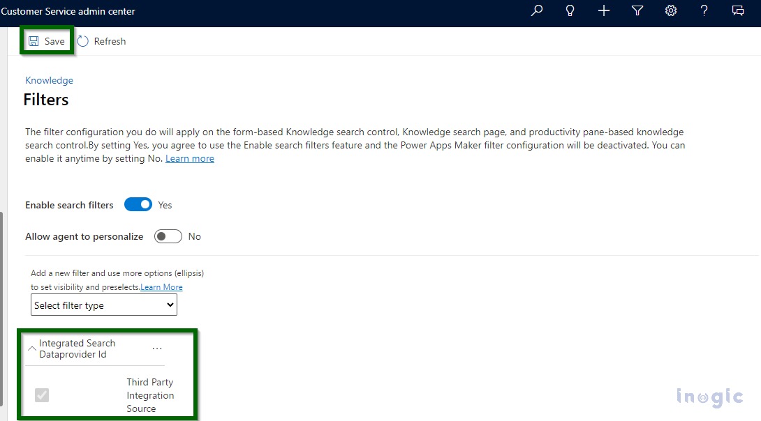Enable Allow agent to personalize toggle
The image size is (761, 421).
tap(168, 236)
